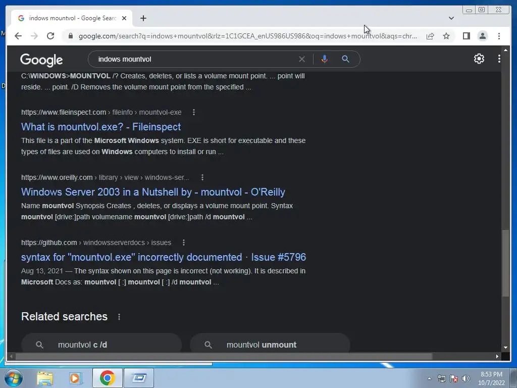The height and width of the screenshot is (388, 517).
Task: Open options for O'Reilly result
Action: point(202,177)
